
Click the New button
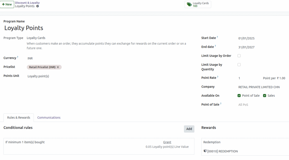[x=7, y=5]
